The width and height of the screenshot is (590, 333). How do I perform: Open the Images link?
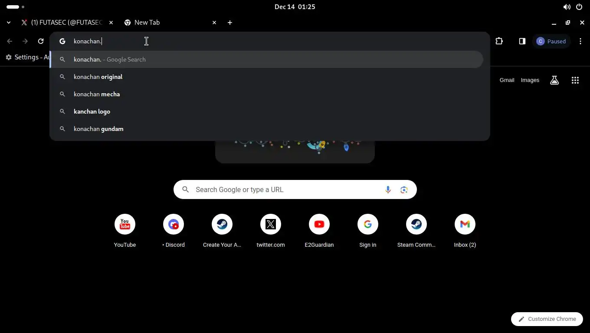pyautogui.click(x=530, y=80)
